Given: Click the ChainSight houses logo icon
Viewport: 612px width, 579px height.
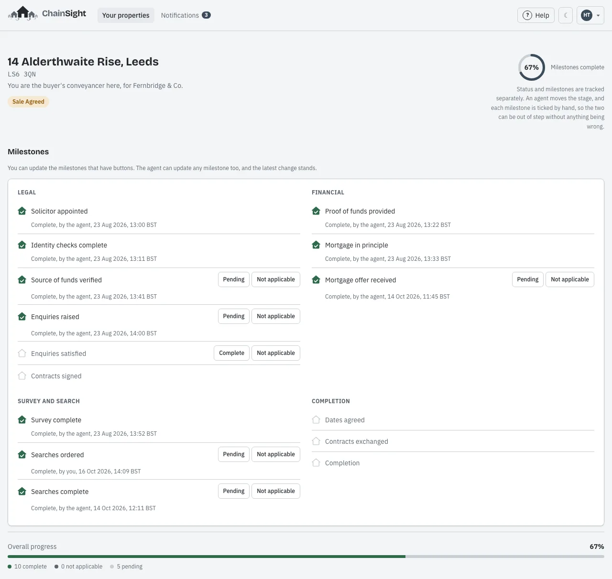Looking at the screenshot, I should [23, 14].
